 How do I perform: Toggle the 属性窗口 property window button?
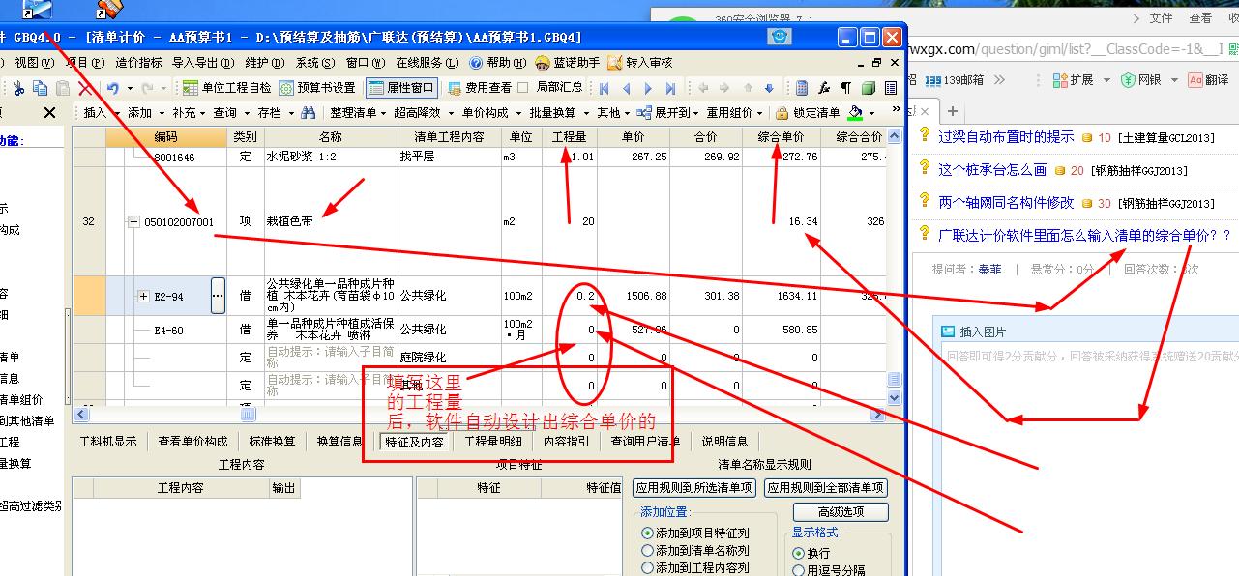[x=401, y=88]
